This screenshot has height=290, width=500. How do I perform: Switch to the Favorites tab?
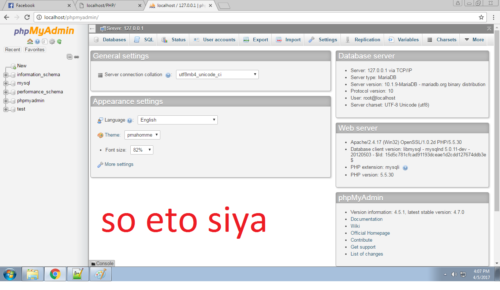34,49
